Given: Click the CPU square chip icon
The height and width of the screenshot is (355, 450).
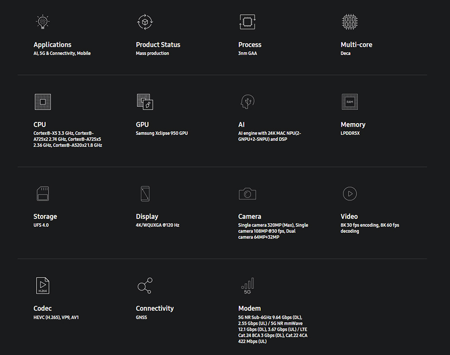Looking at the screenshot, I should [x=43, y=102].
